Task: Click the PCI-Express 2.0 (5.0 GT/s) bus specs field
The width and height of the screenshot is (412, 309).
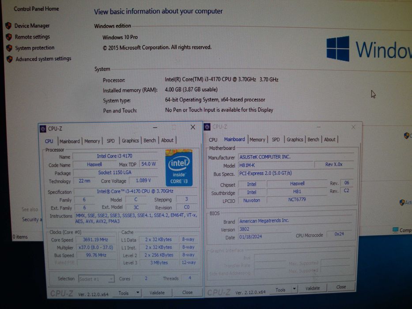Action: coord(296,173)
